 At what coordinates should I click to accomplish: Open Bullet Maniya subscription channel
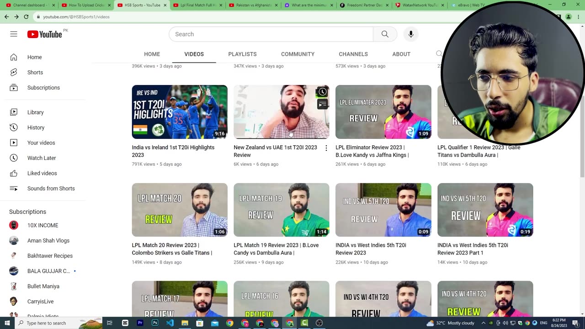pyautogui.click(x=43, y=287)
